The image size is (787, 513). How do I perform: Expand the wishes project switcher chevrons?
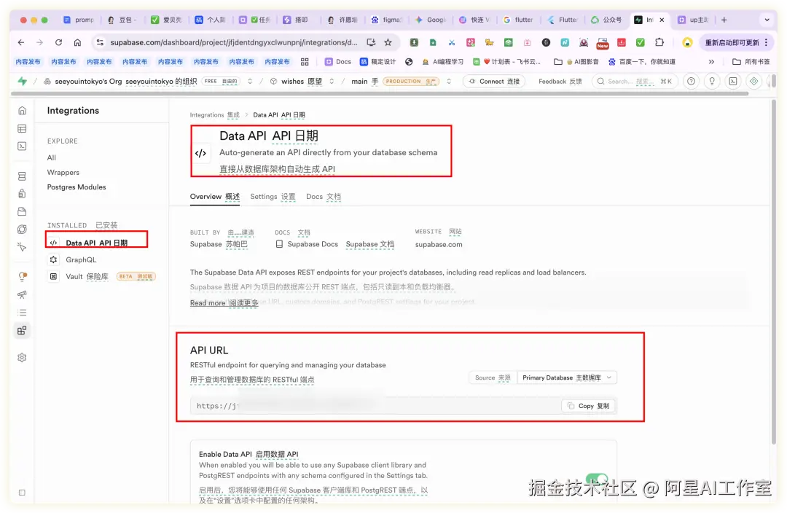(x=332, y=82)
